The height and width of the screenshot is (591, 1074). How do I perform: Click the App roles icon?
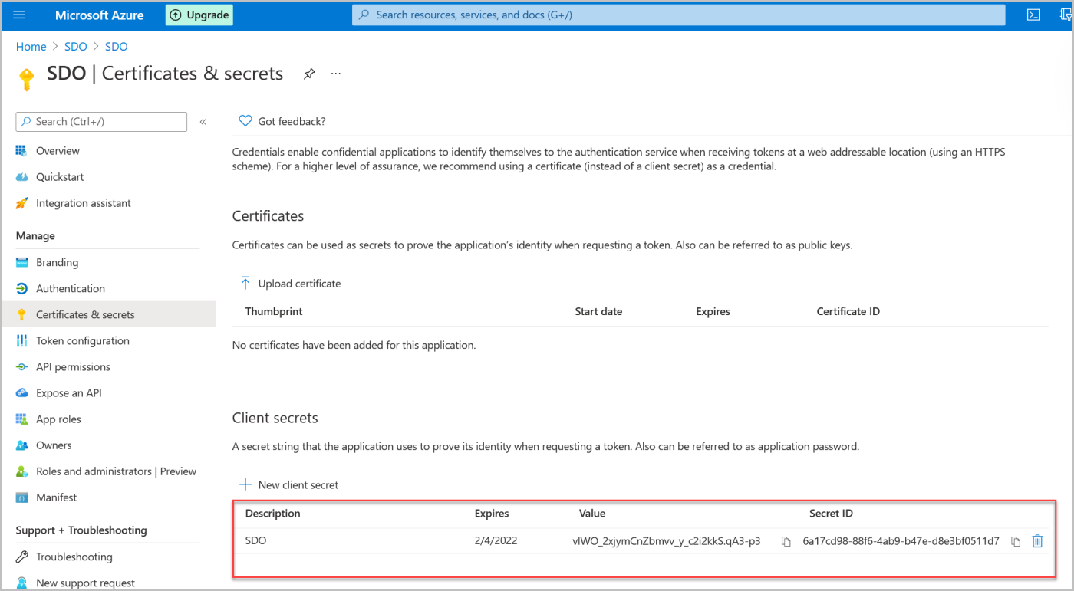click(x=21, y=419)
